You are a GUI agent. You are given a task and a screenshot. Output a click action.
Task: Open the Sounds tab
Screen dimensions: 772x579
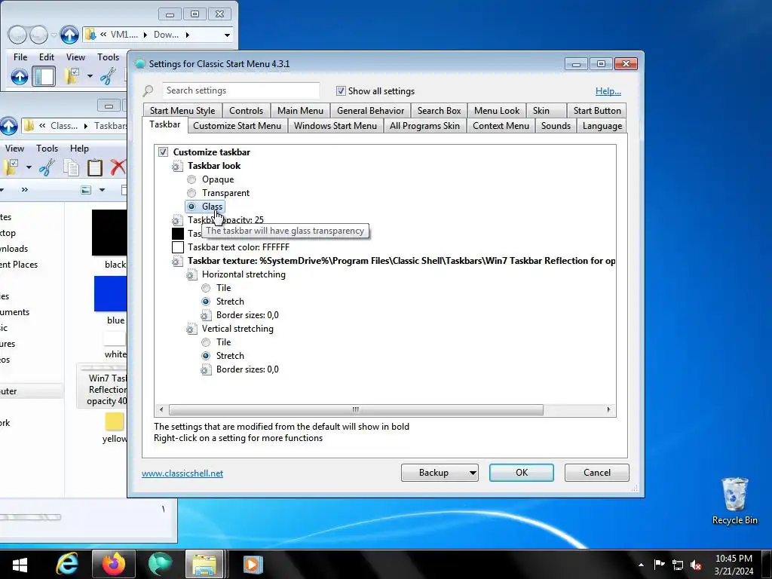tap(556, 126)
